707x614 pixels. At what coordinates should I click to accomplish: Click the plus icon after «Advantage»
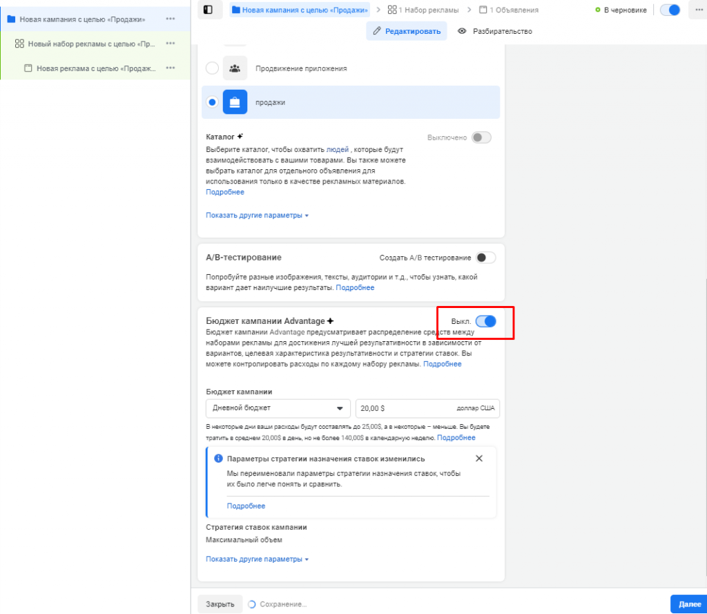coord(330,320)
